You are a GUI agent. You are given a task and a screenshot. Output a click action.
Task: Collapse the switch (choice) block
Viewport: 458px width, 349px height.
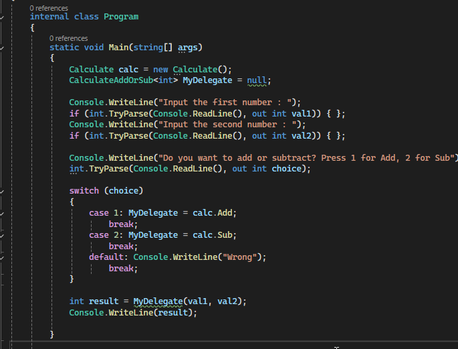pos(2,192)
